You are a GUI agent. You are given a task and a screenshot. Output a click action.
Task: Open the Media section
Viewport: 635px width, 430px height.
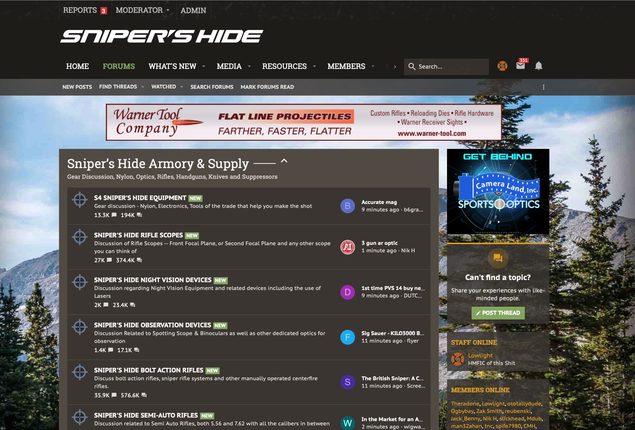(x=229, y=66)
